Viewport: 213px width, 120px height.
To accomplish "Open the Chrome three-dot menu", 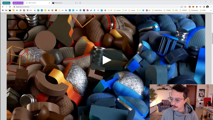I will (211, 7).
